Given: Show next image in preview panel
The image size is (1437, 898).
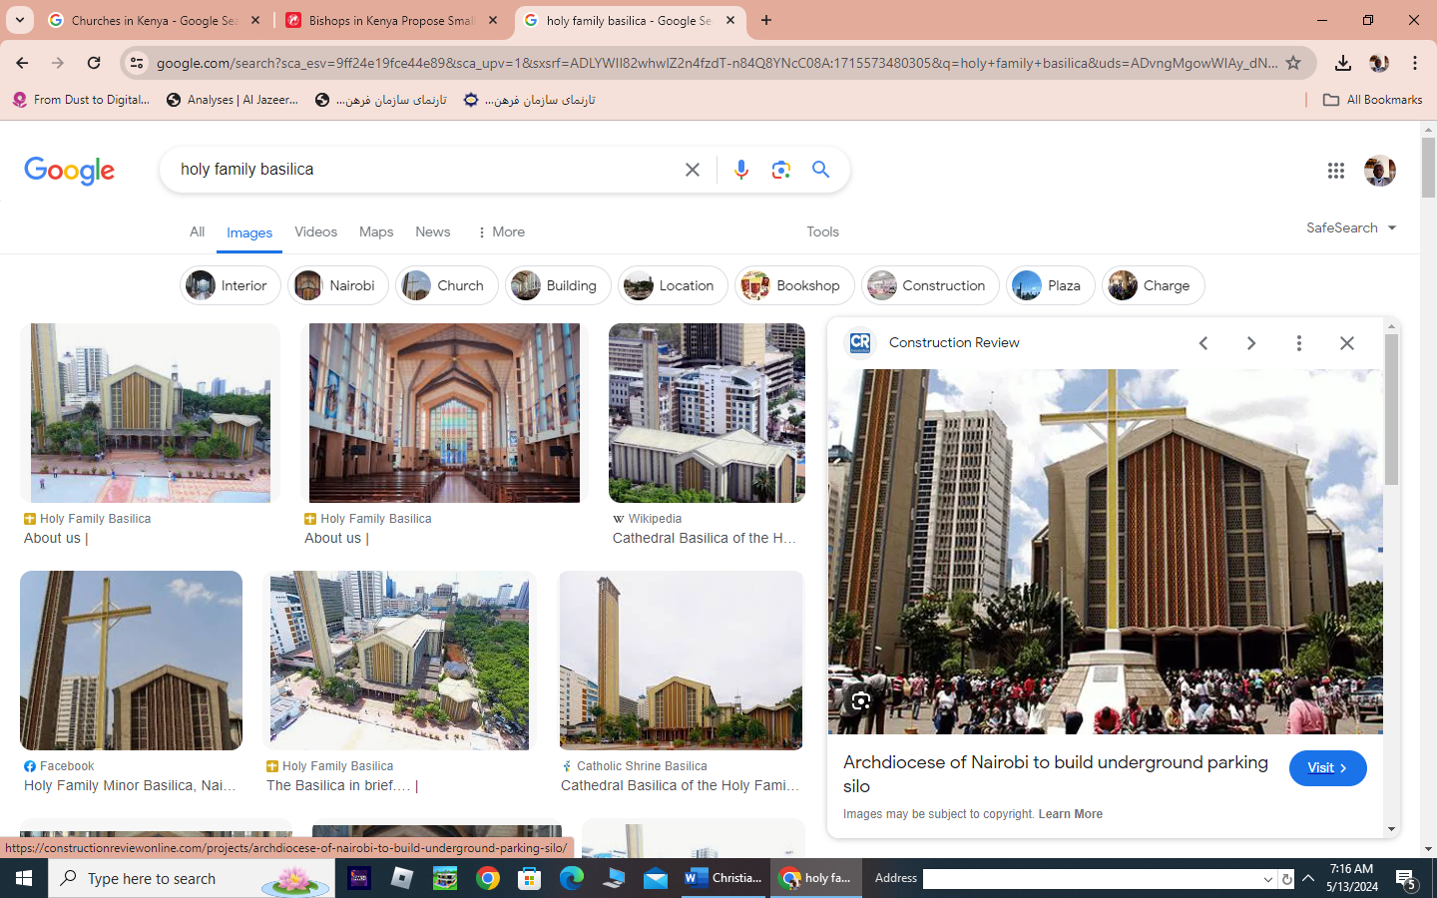Looking at the screenshot, I should [1250, 343].
